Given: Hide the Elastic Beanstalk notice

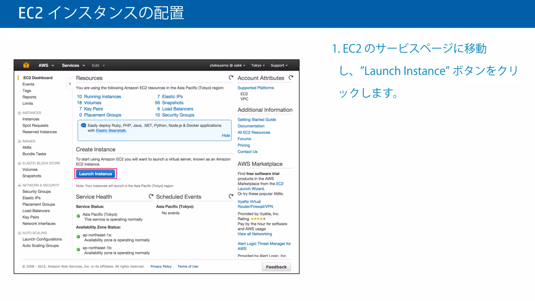Looking at the screenshot, I should (226, 135).
